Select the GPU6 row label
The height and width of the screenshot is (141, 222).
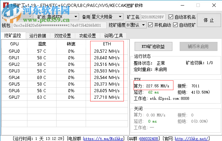14,91
